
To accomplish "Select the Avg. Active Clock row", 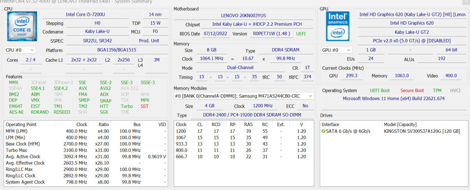I will (x=86, y=157).
